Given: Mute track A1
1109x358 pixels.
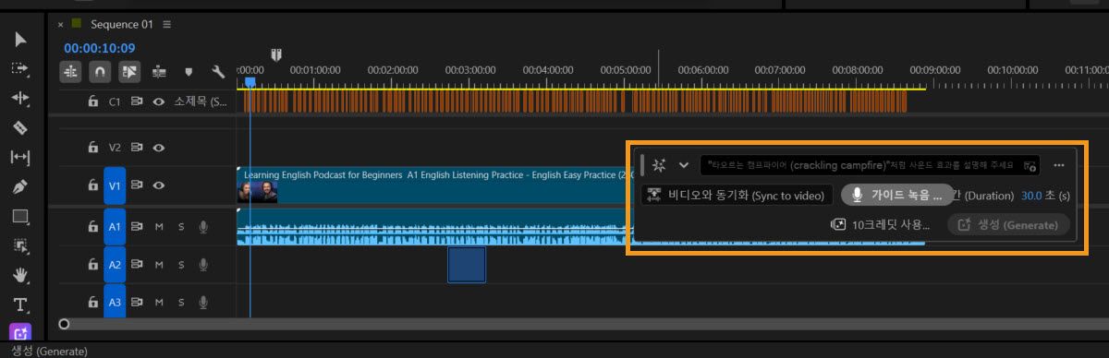Looking at the screenshot, I should click(x=159, y=226).
